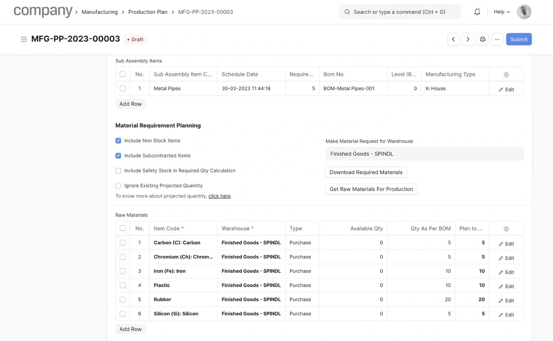Edit the Metal Pipes sub assembly row
This screenshot has height=341, width=553.
point(506,89)
